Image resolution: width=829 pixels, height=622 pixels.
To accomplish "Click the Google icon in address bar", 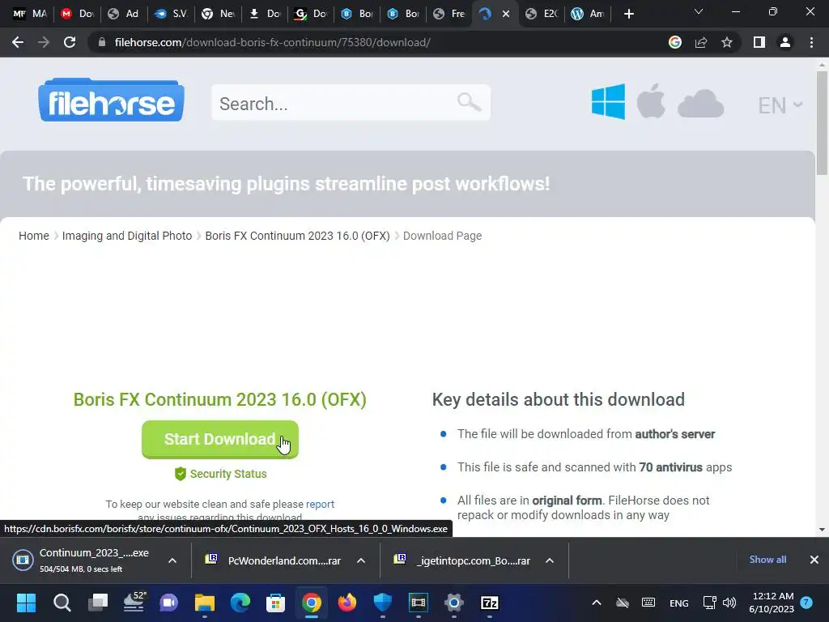I will [675, 42].
